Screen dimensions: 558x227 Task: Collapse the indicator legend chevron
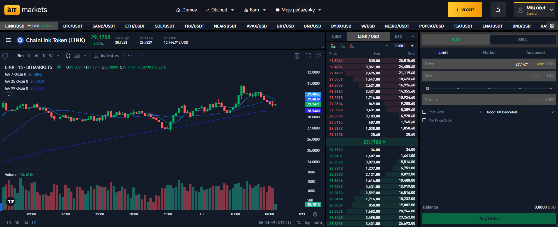[x=9, y=95]
